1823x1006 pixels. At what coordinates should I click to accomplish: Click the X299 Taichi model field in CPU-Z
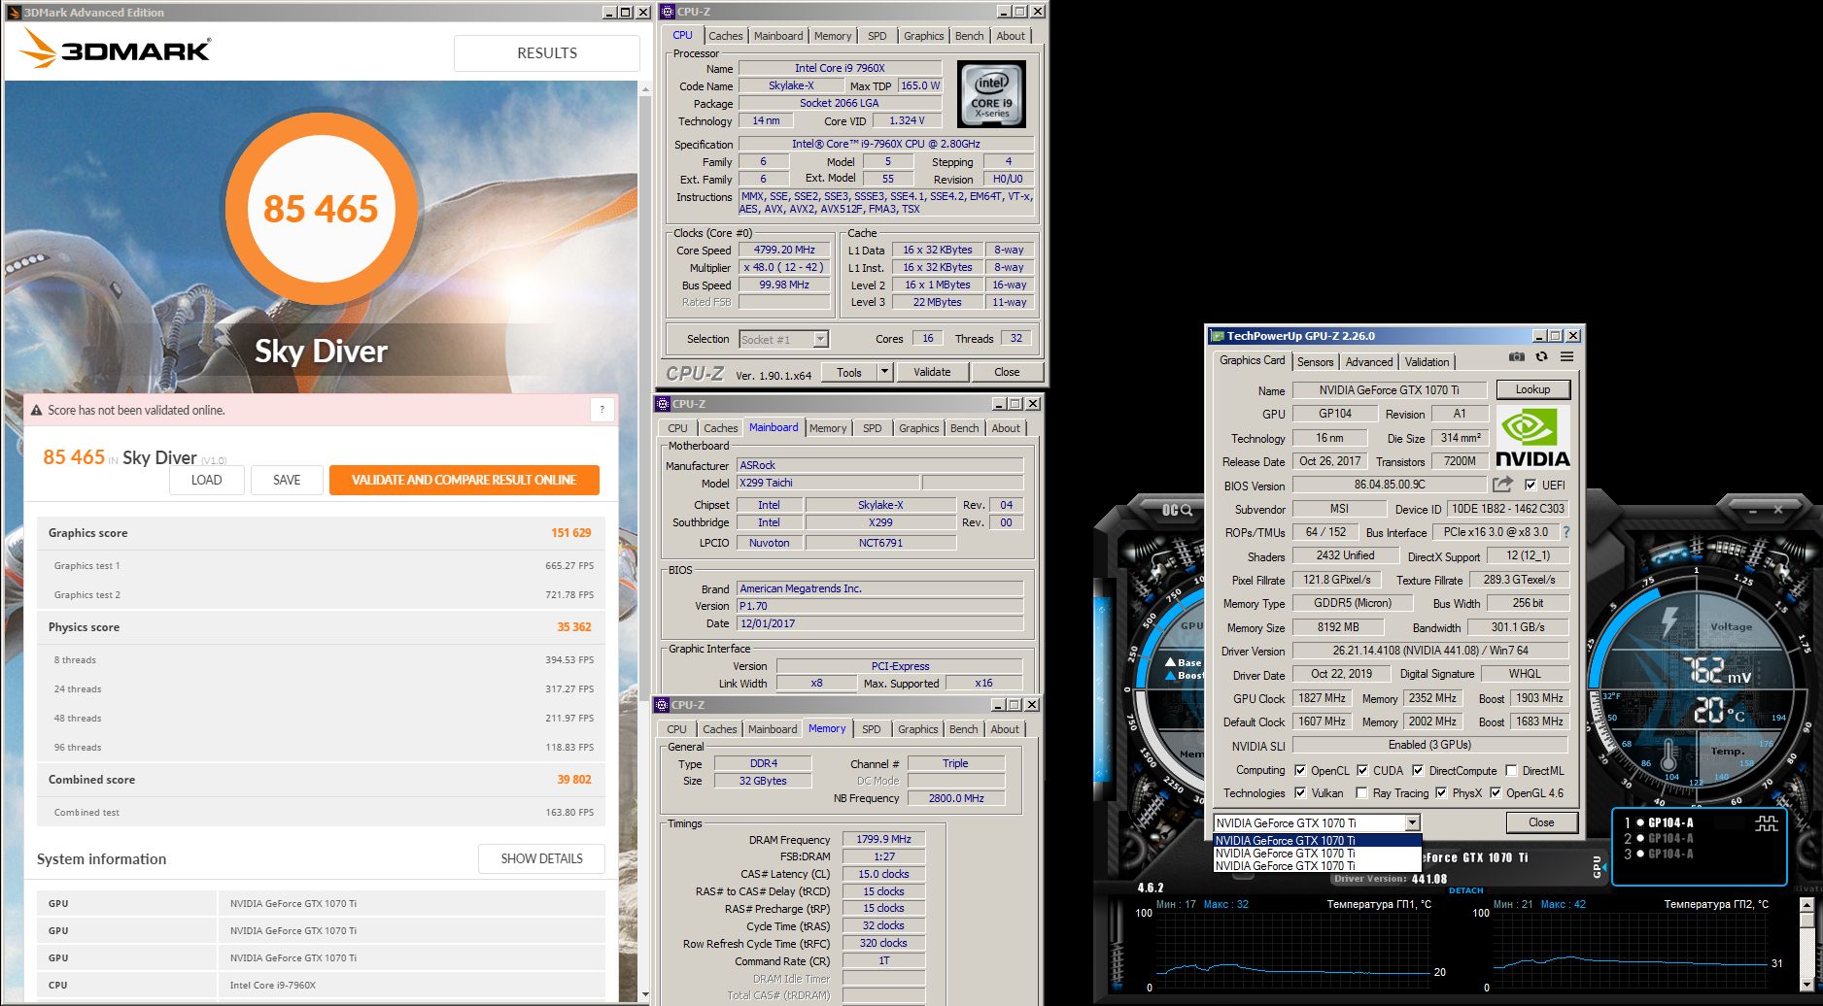828,483
